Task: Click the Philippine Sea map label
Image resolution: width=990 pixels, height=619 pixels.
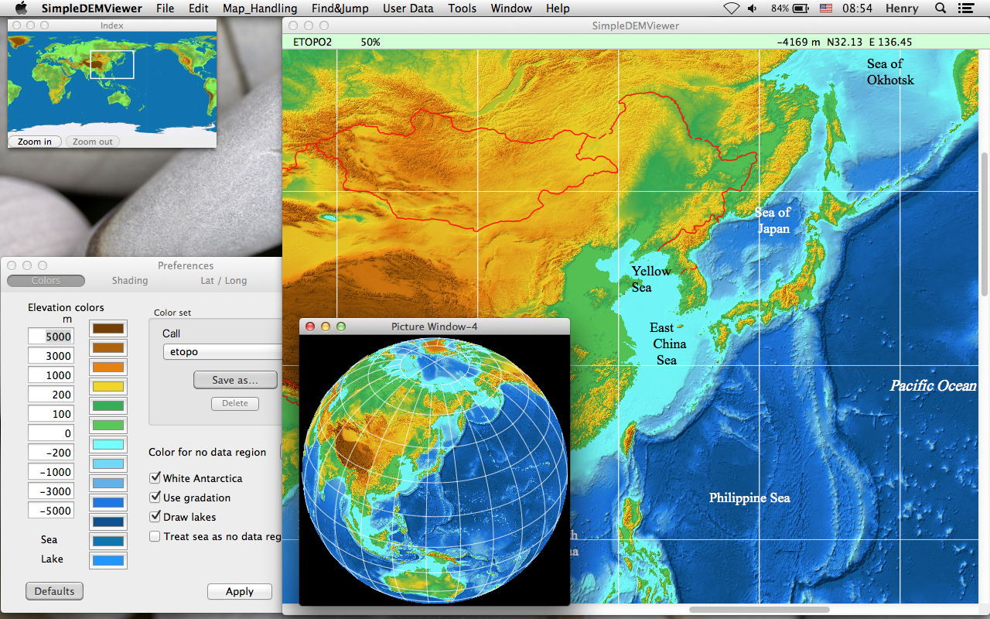Action: click(749, 498)
